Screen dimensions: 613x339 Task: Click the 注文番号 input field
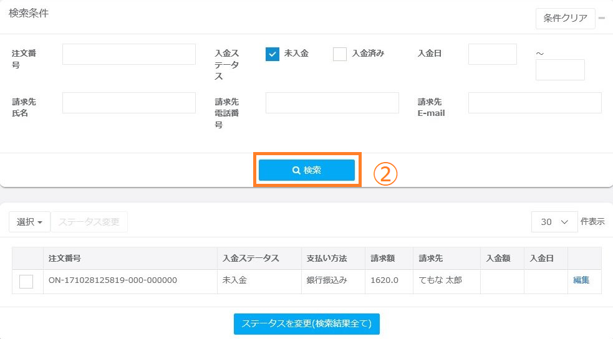pos(129,54)
